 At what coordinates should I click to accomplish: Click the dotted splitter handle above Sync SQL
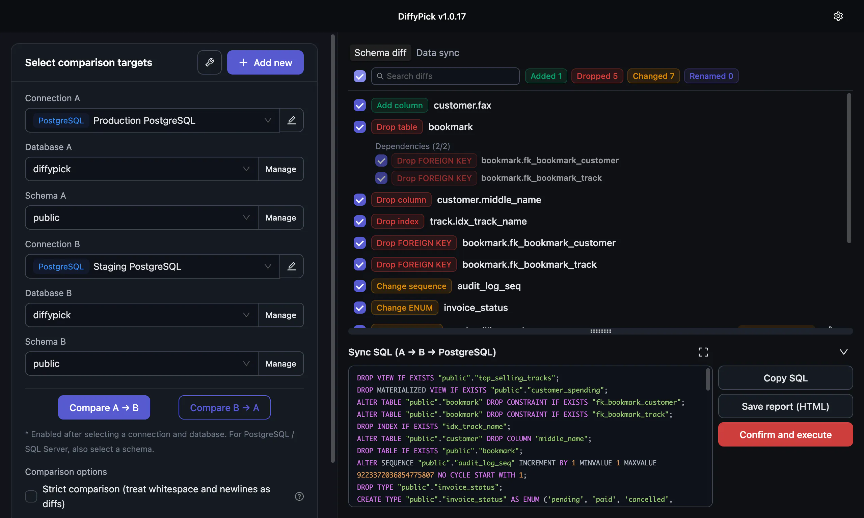pos(601,331)
